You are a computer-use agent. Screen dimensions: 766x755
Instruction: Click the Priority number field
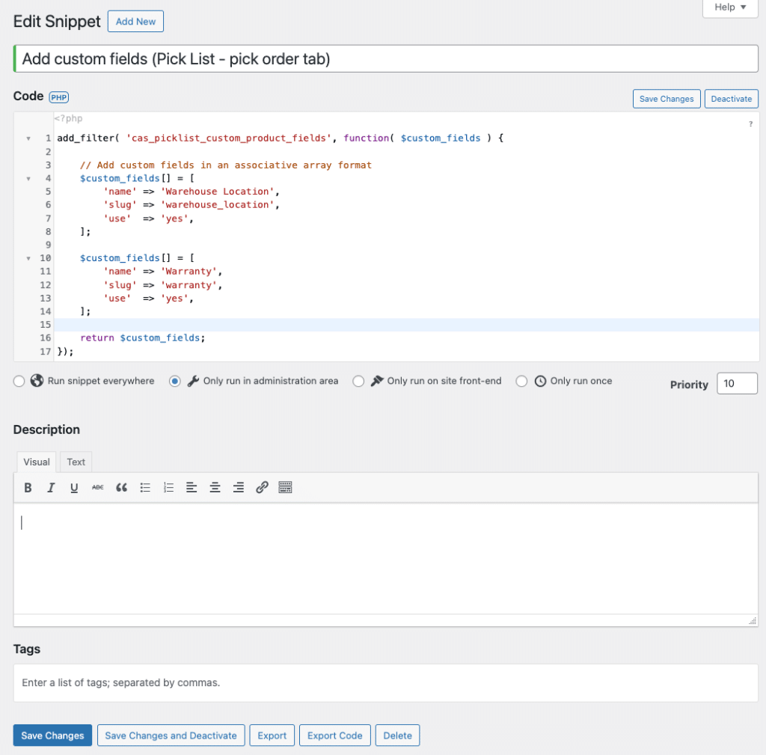coord(737,384)
